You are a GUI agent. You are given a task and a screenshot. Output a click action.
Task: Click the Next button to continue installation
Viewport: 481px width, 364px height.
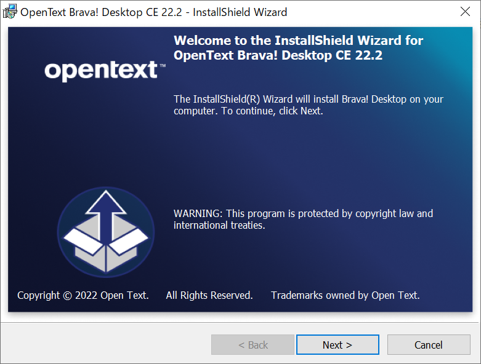click(338, 345)
